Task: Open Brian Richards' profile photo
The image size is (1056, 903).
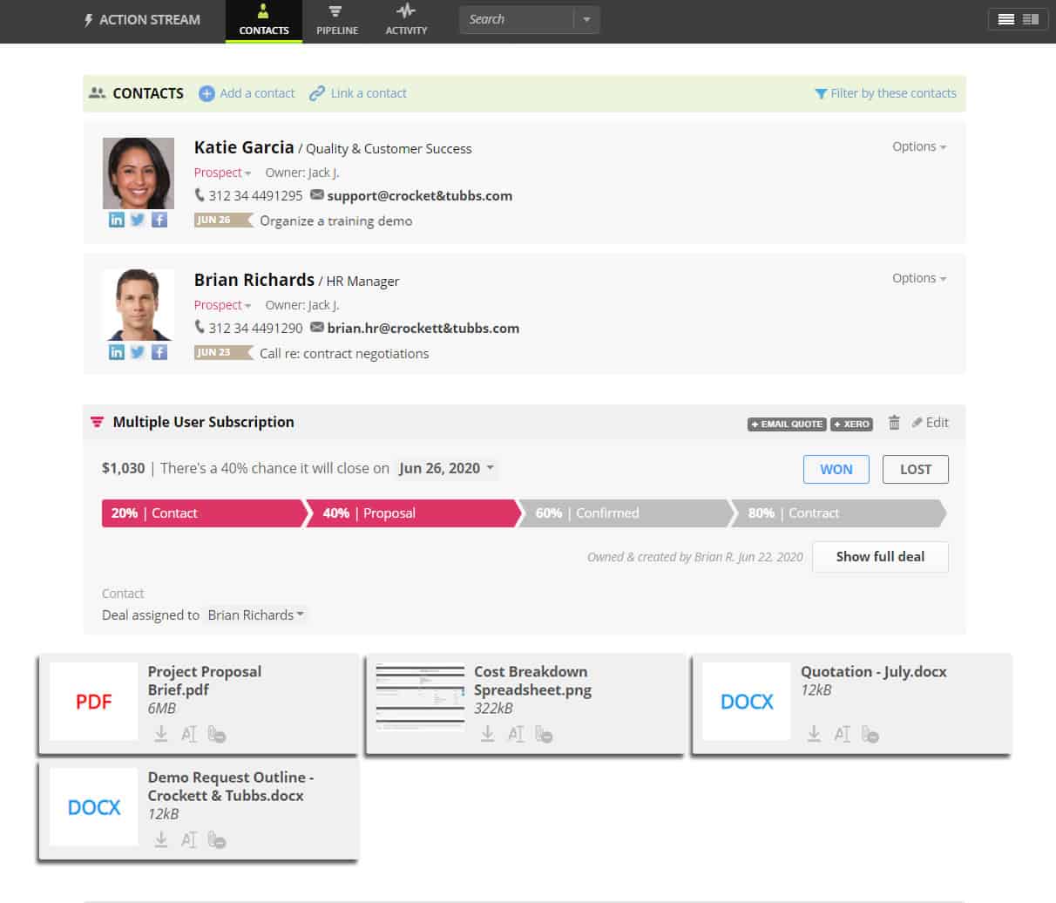Action: coord(139,305)
